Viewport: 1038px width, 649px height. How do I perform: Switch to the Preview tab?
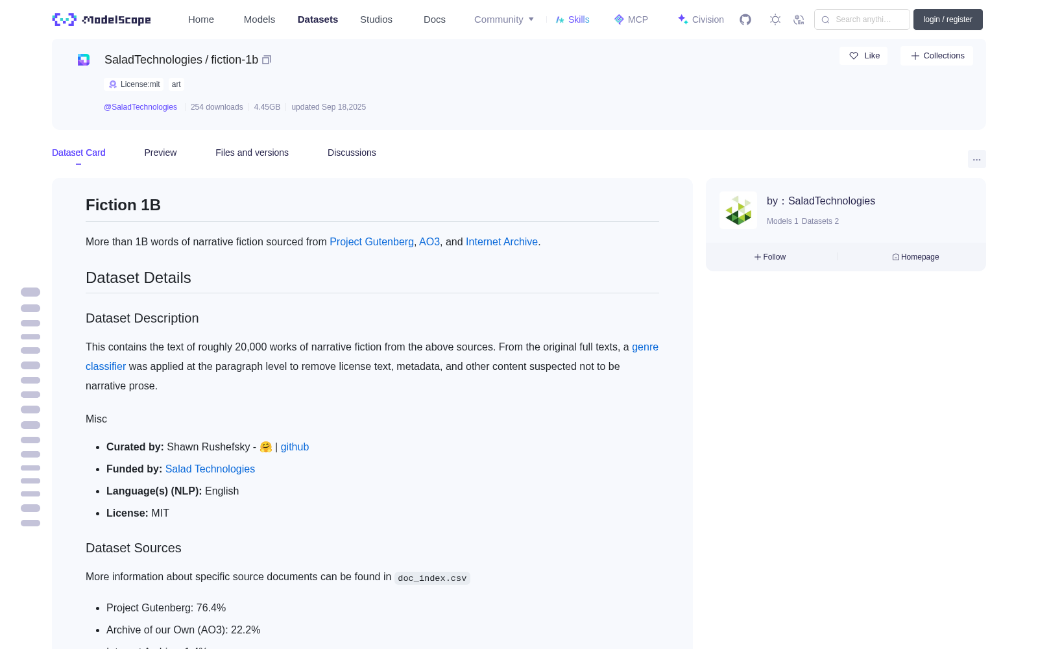[x=160, y=153]
